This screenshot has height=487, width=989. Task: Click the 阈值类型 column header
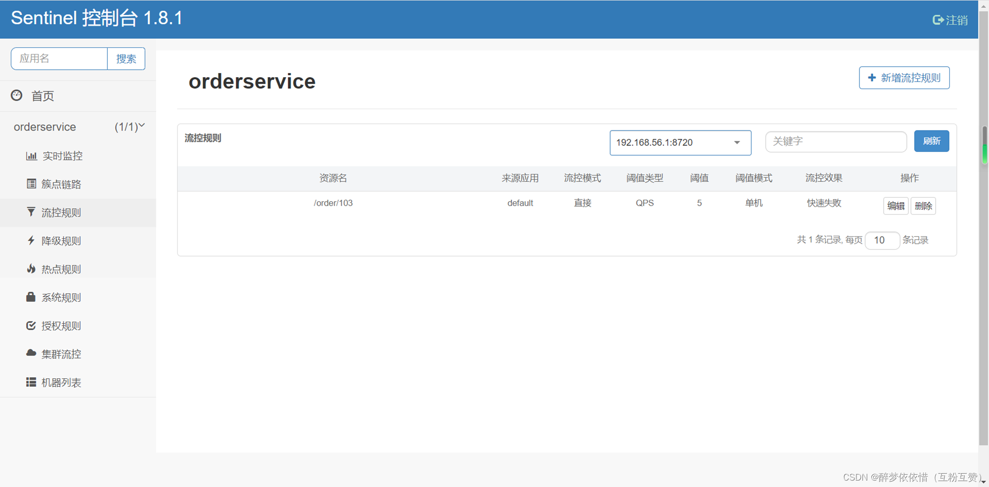pyautogui.click(x=645, y=178)
